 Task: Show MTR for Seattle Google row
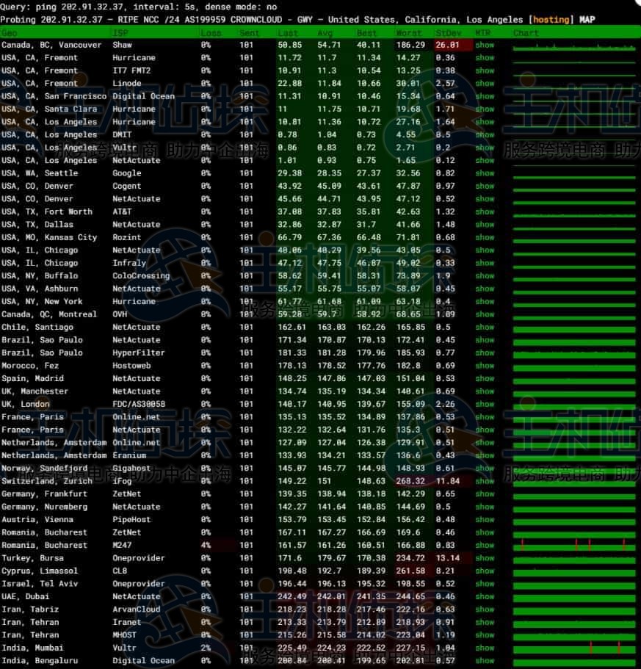click(485, 173)
